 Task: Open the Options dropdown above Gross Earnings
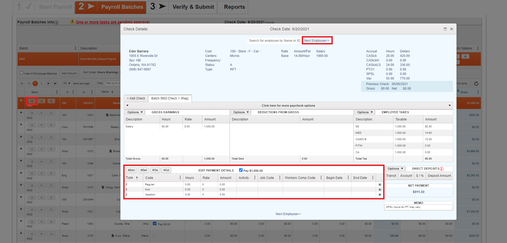point(134,112)
